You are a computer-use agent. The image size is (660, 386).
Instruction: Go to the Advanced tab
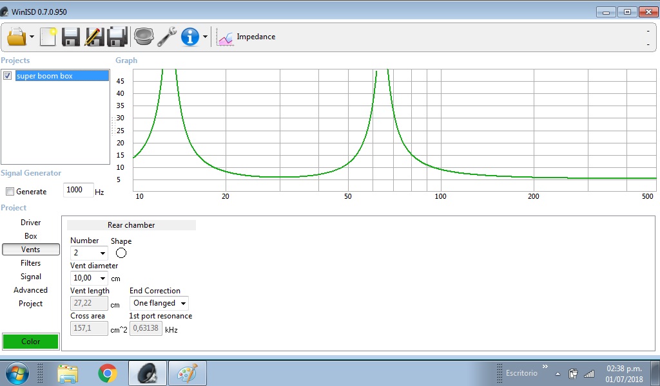click(x=31, y=290)
